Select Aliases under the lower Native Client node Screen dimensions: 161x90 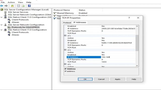[x=15, y=35]
